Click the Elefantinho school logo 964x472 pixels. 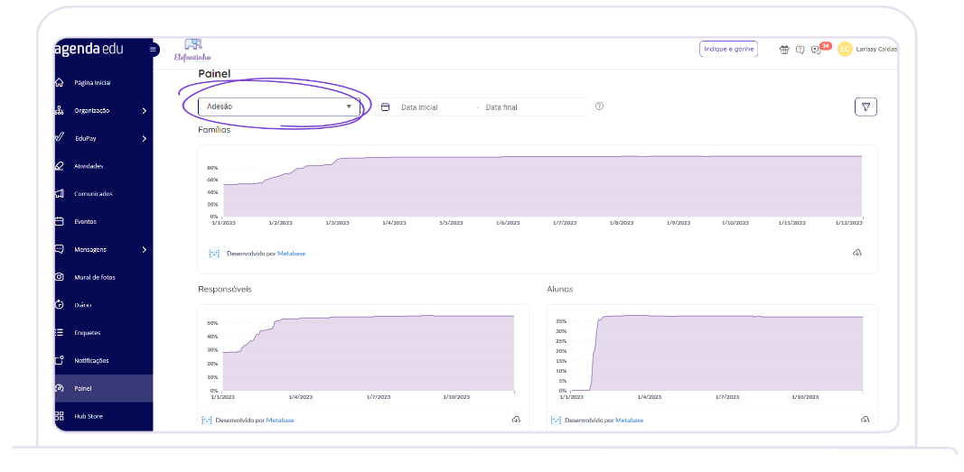coord(192,50)
